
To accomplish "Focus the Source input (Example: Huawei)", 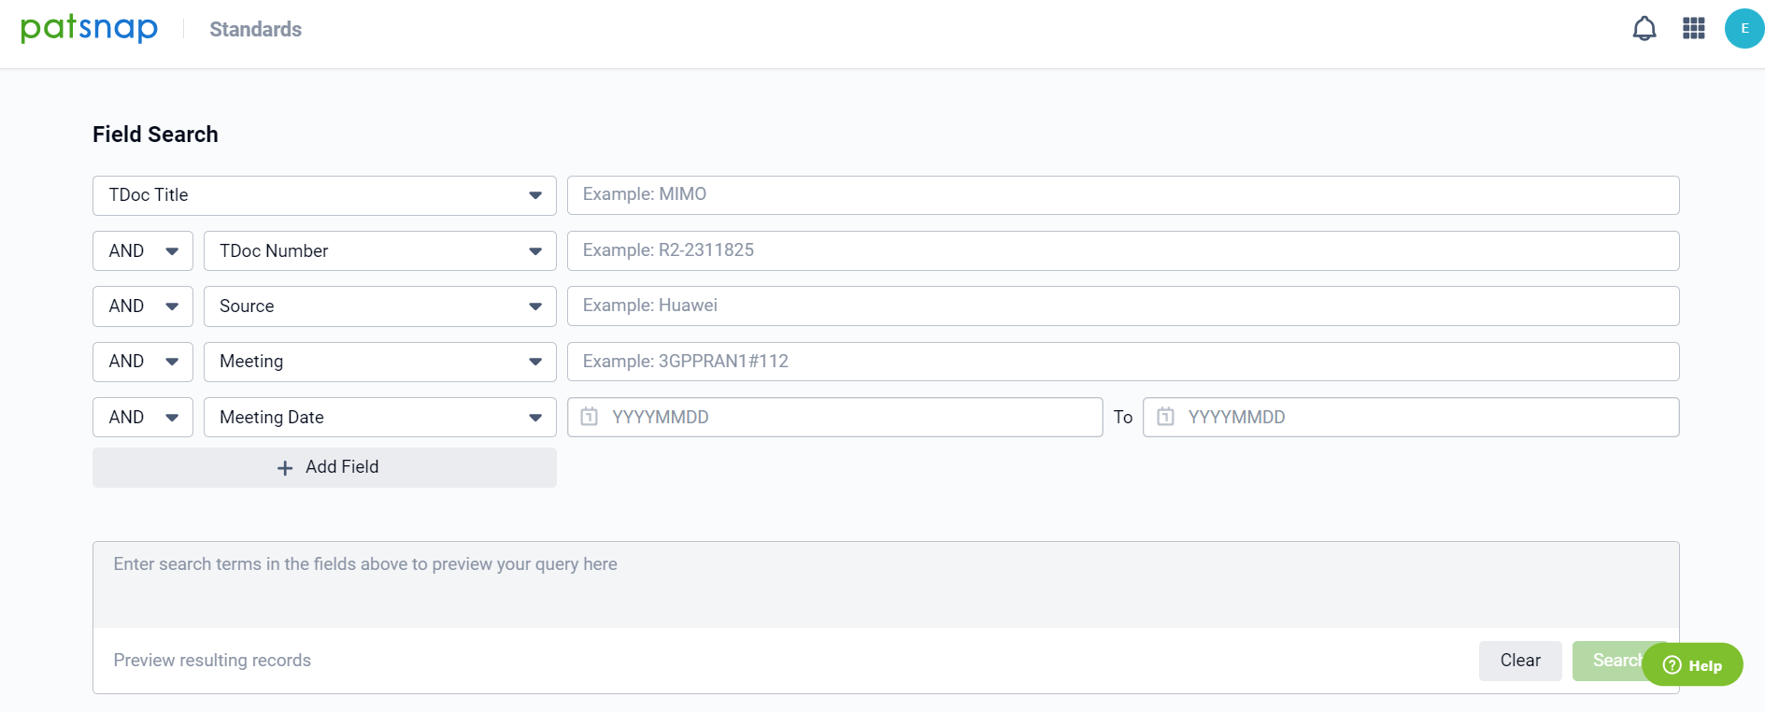I will pyautogui.click(x=1123, y=306).
